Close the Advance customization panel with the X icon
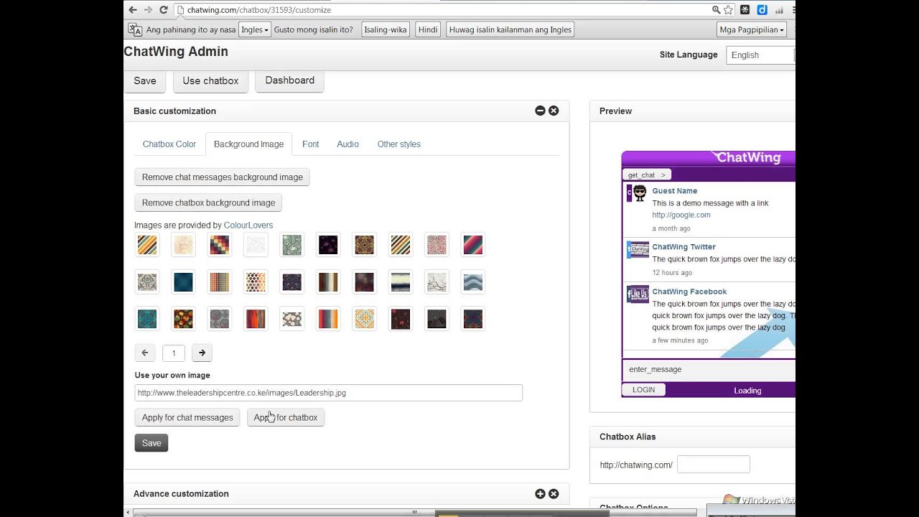 click(x=554, y=493)
